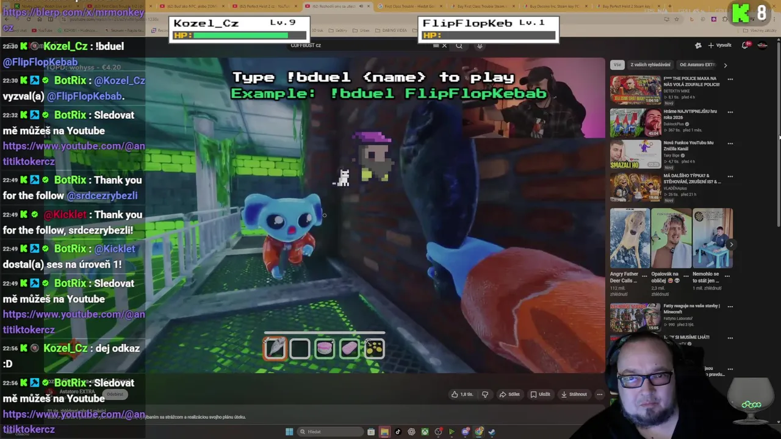Open options menu for Nová Funkce YouTubu video
The image size is (781, 439).
pos(730,144)
